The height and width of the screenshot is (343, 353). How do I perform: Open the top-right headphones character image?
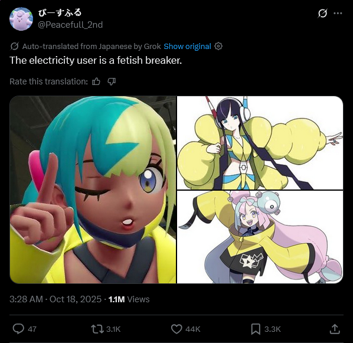click(x=260, y=143)
